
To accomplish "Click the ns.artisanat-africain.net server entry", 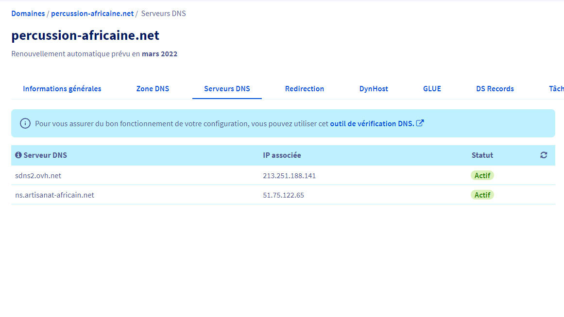I will [54, 195].
